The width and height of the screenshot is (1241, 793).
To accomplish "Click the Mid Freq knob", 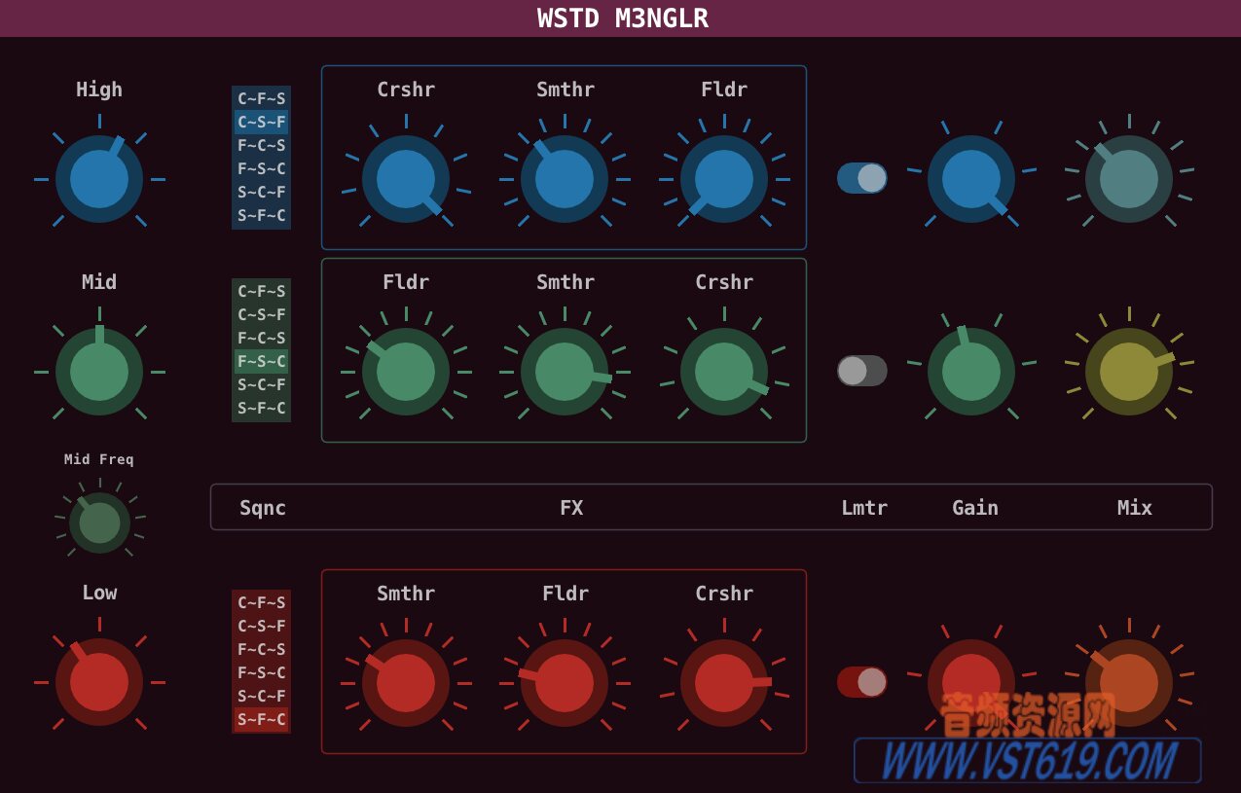I will click(98, 522).
